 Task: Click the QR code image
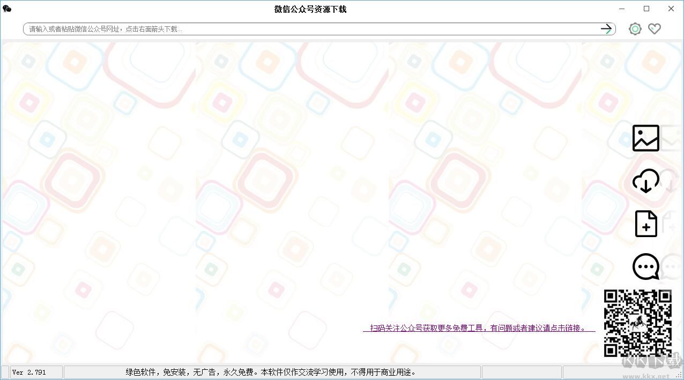(x=638, y=323)
